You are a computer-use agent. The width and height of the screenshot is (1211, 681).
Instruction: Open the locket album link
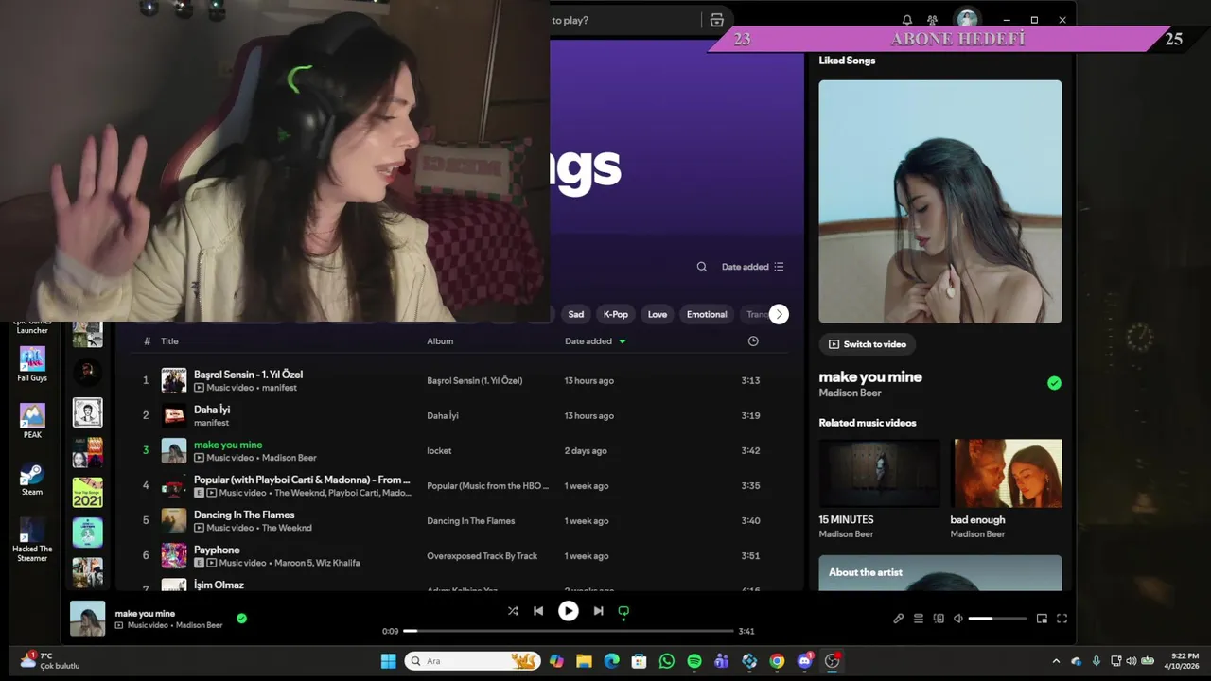tap(439, 451)
